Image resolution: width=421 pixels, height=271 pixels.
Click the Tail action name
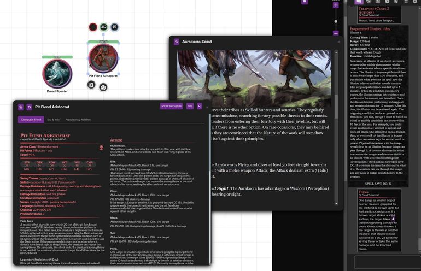[x=113, y=233]
